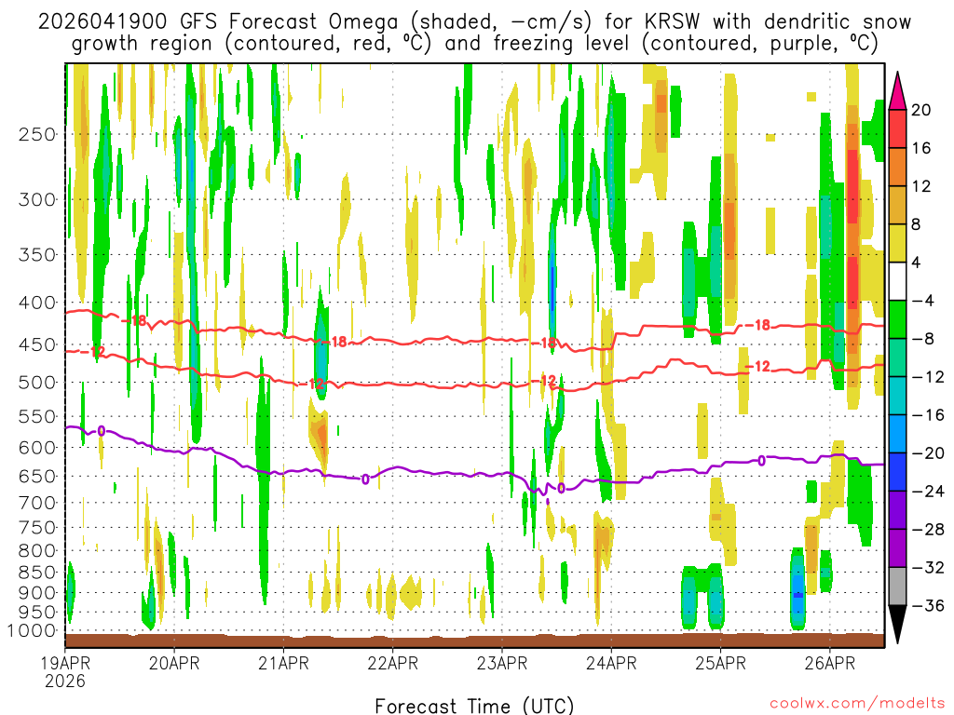954x715 pixels.
Task: Click the blue -16 to -20 colorbar segment
Action: tap(897, 434)
